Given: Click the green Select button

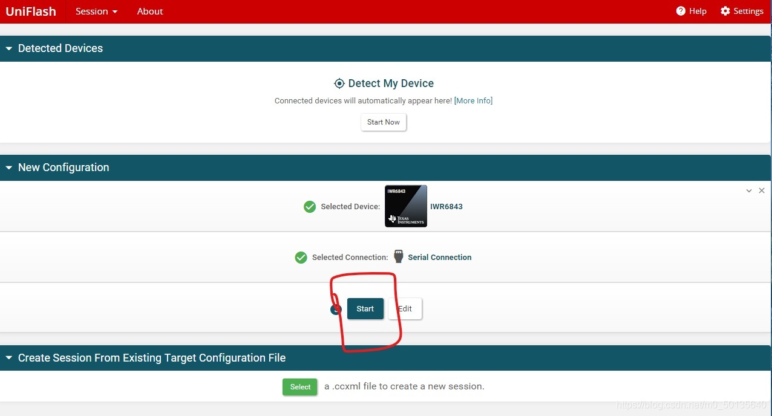Looking at the screenshot, I should (300, 387).
